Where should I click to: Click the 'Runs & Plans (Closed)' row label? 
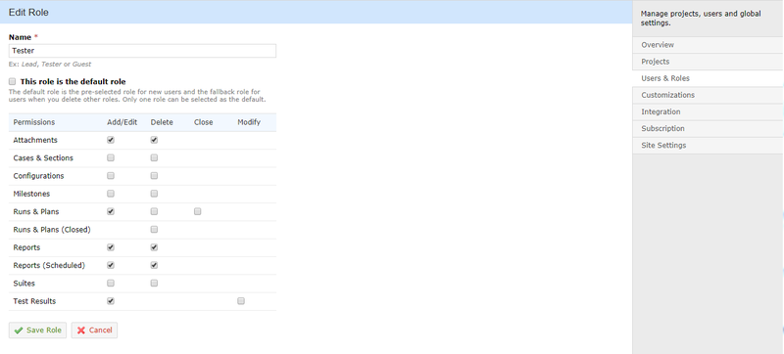(x=52, y=230)
